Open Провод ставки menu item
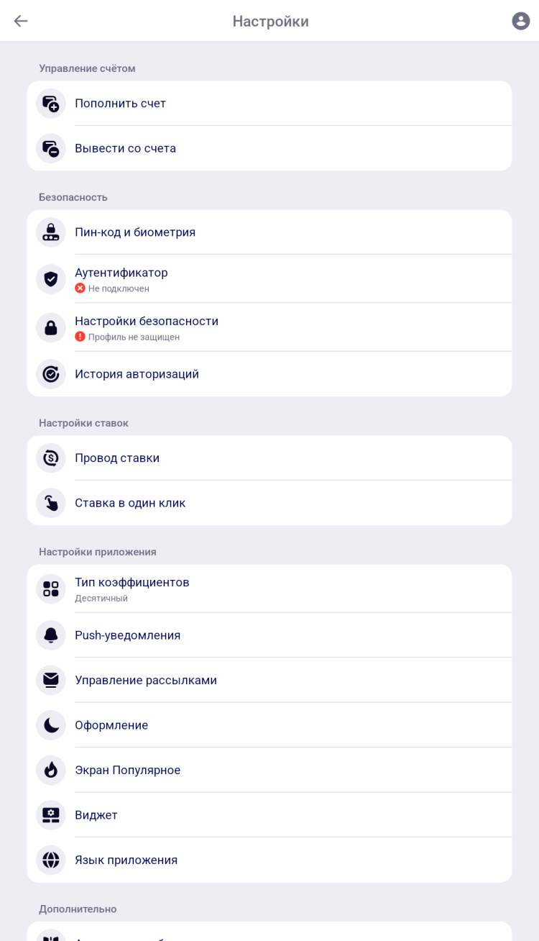 (x=117, y=458)
